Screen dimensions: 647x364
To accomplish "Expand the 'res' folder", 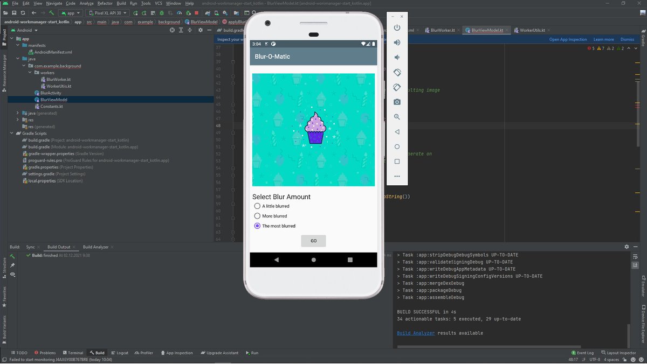I will click(18, 120).
